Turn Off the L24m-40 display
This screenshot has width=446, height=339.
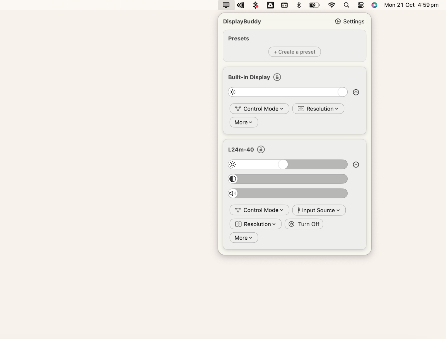pyautogui.click(x=304, y=224)
